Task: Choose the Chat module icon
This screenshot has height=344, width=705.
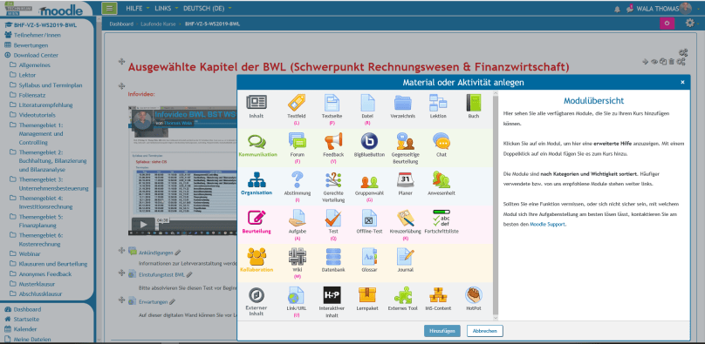Action: click(441, 141)
